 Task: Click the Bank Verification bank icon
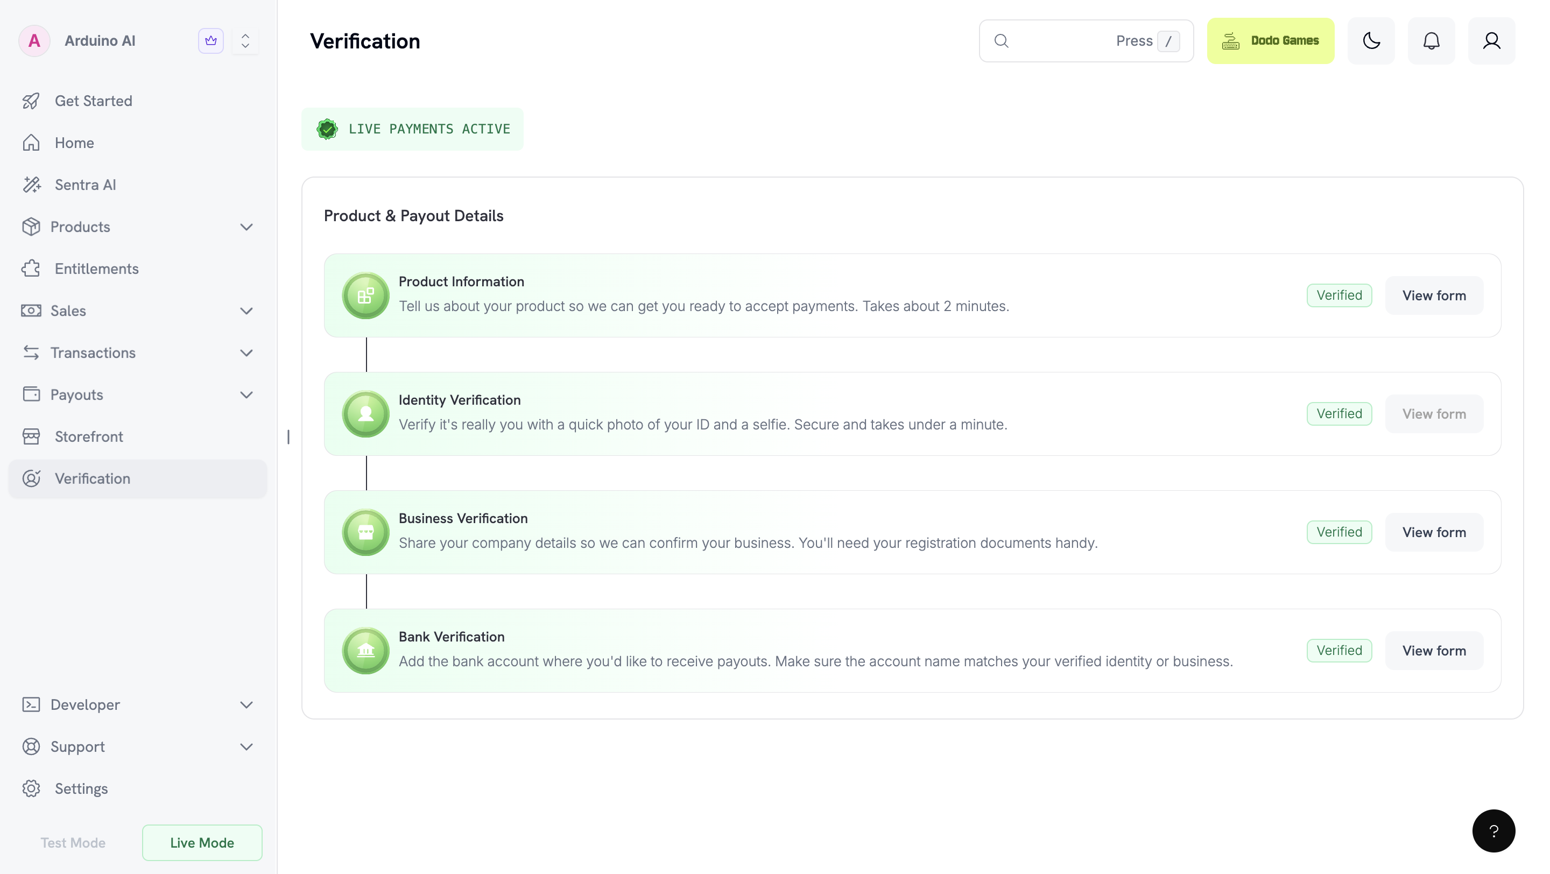(x=365, y=651)
